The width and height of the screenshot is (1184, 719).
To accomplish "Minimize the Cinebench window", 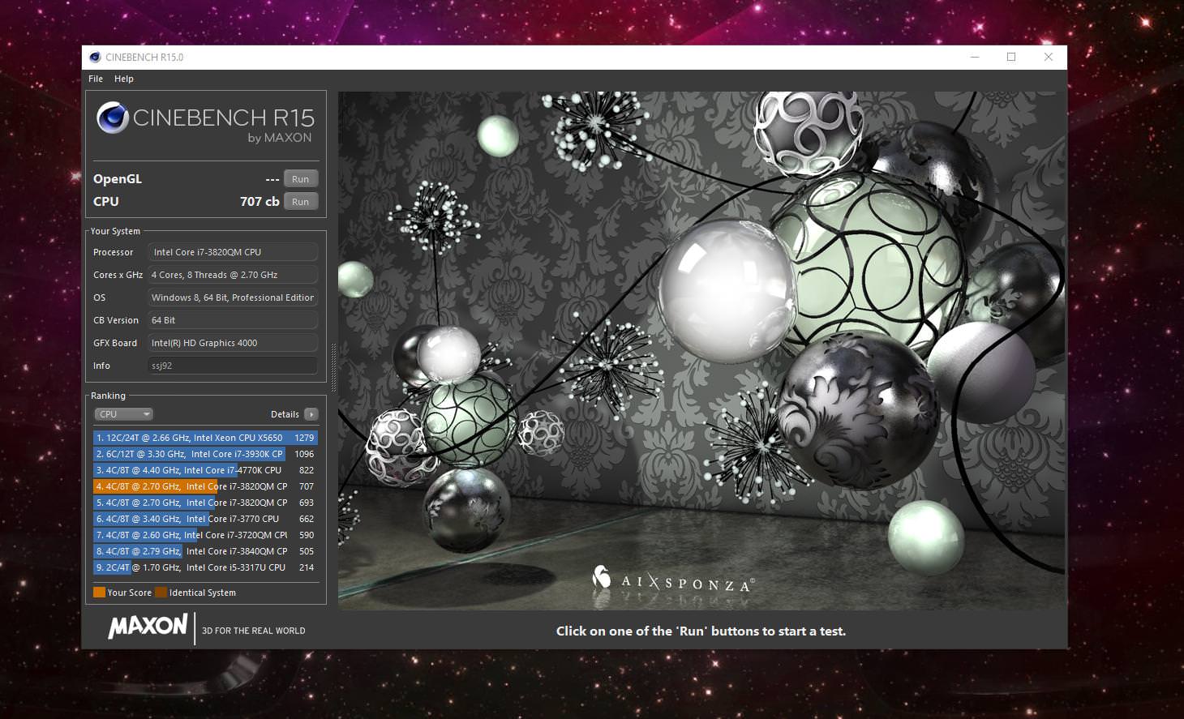I will (975, 57).
